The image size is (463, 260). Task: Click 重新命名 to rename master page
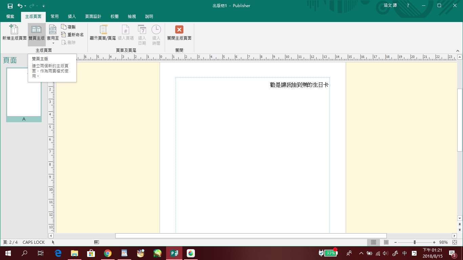[72, 35]
